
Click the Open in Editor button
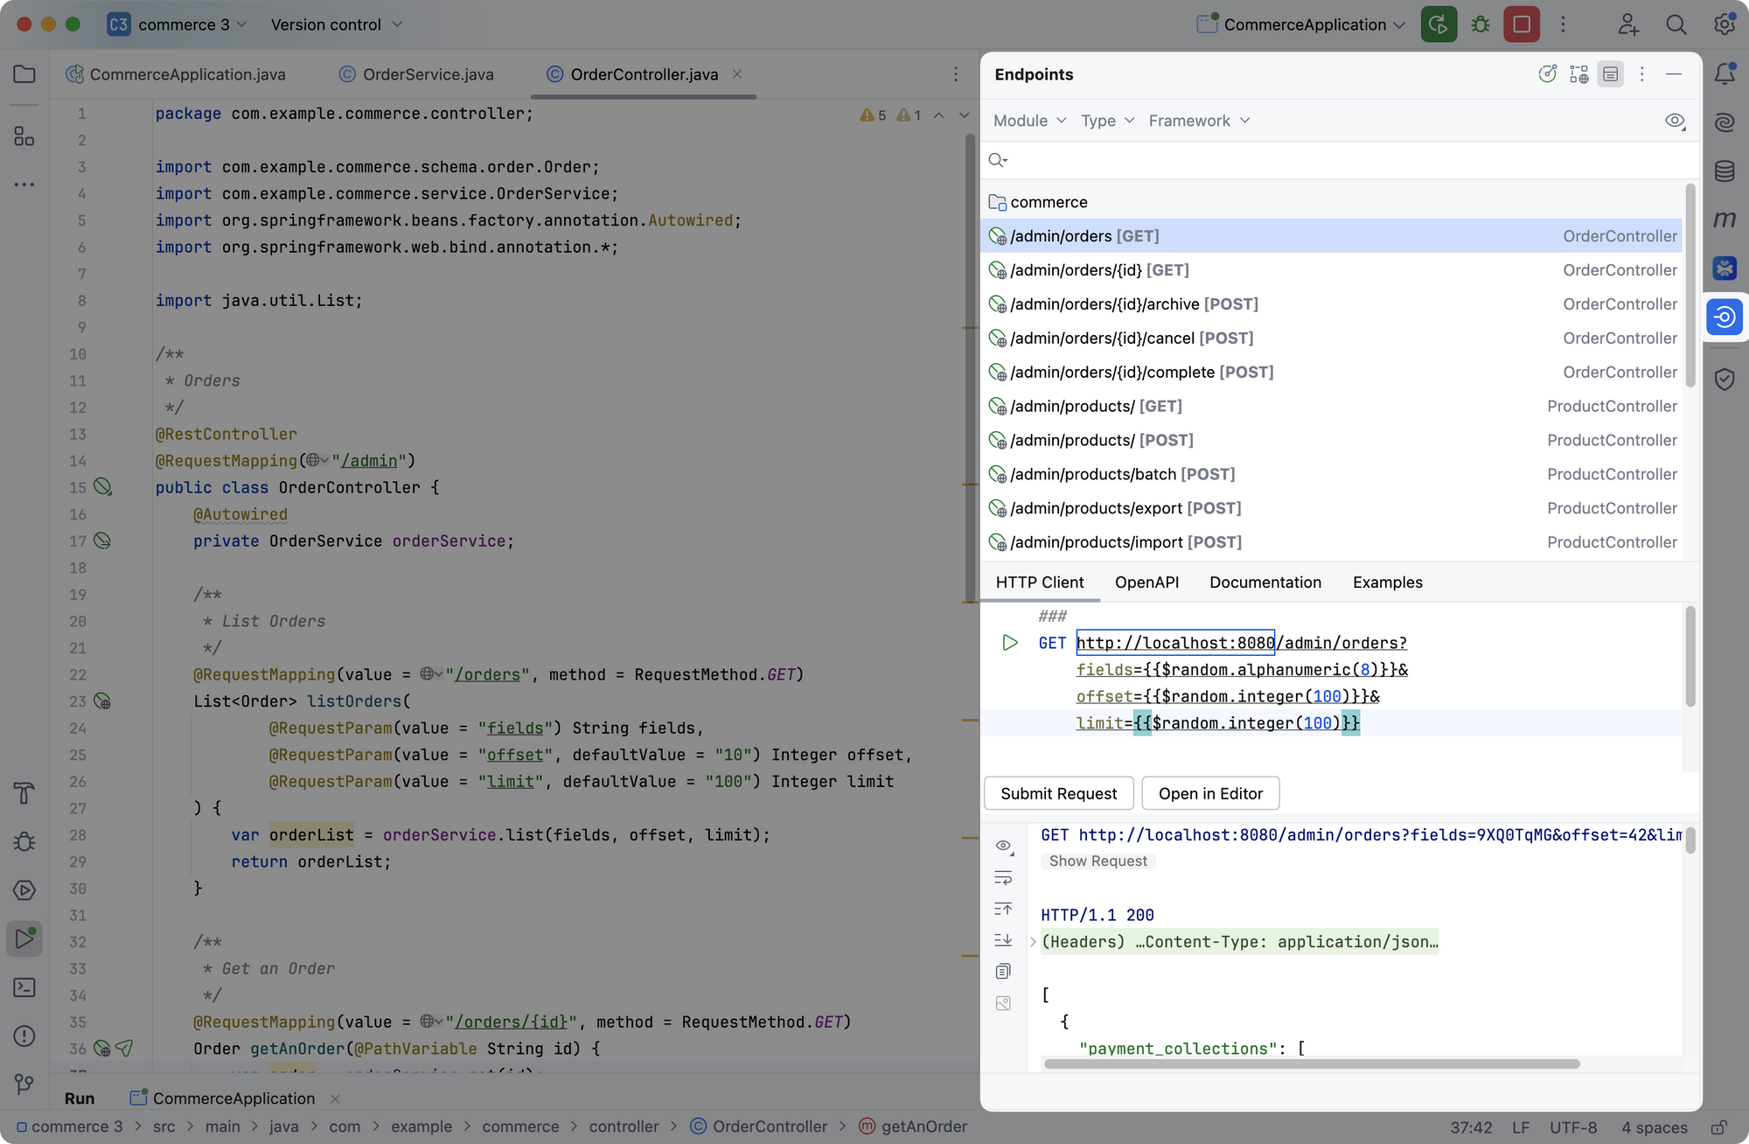pos(1210,793)
